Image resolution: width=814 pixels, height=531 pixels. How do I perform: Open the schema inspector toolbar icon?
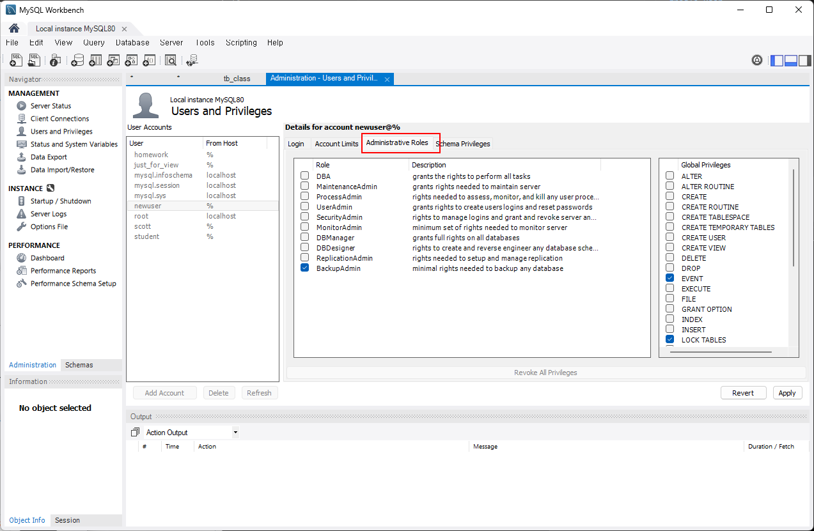pyautogui.click(x=56, y=60)
